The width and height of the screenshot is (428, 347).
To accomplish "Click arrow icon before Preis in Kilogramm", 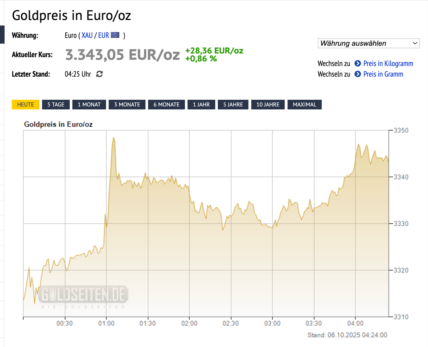I will 358,64.
